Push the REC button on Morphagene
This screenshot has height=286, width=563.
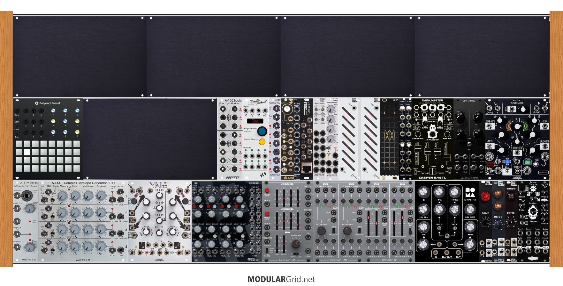tap(507, 171)
